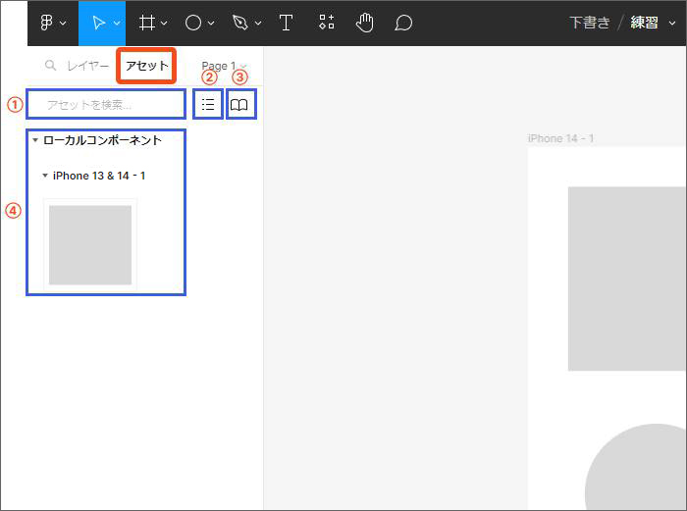Collapse the ローカルコンポーネント section

(35, 140)
